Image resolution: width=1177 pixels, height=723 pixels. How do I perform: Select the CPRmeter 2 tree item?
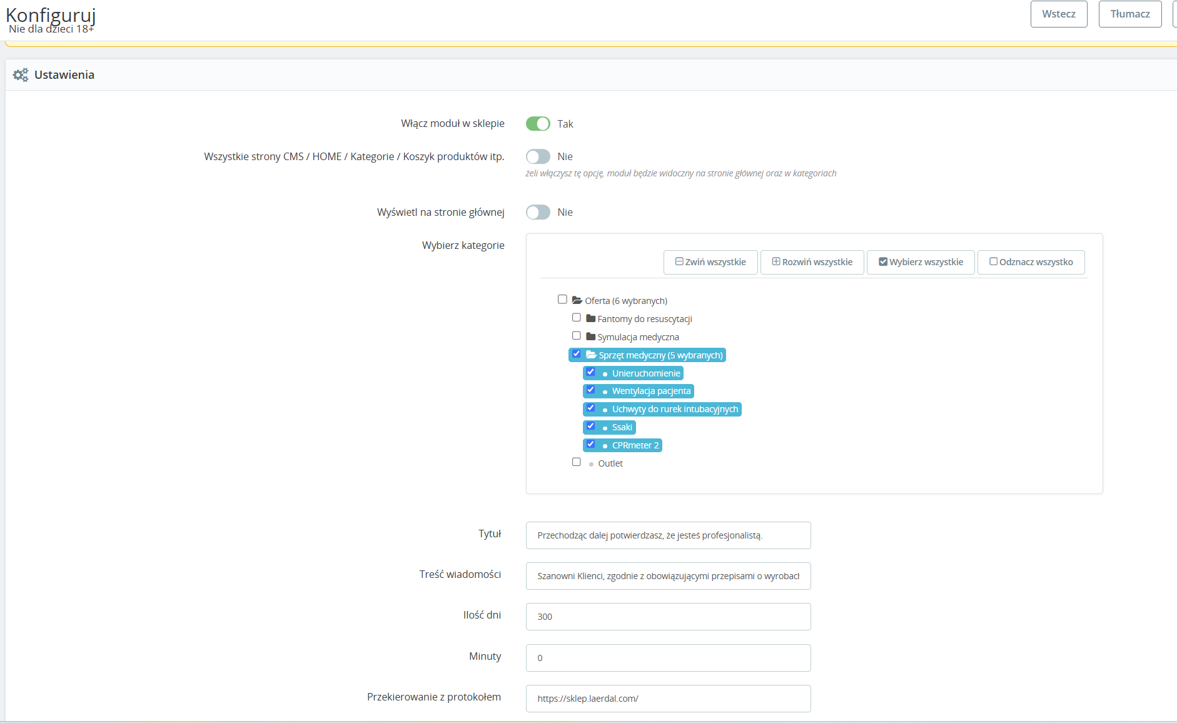(x=635, y=445)
